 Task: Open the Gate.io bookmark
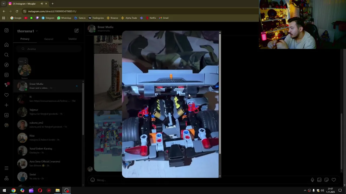pyautogui.click(x=80, y=18)
